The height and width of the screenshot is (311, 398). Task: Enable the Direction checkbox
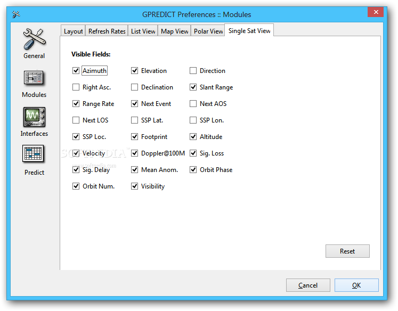pos(193,70)
